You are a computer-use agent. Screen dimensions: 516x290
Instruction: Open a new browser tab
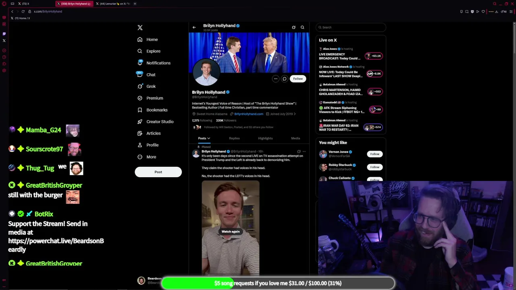(135, 4)
